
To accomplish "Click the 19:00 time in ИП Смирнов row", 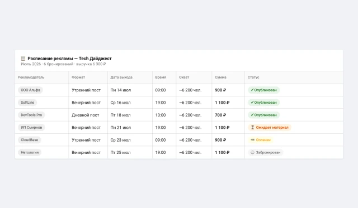I will point(161,128).
